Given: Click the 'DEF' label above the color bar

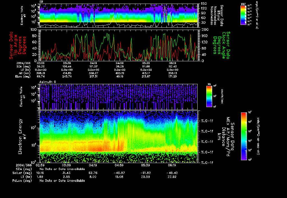Looking at the screenshot, I should click(243, 4).
